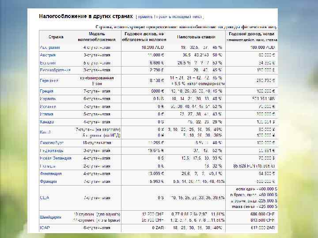Click the '4-ступенчатая' cell in Австралия row

97,48
